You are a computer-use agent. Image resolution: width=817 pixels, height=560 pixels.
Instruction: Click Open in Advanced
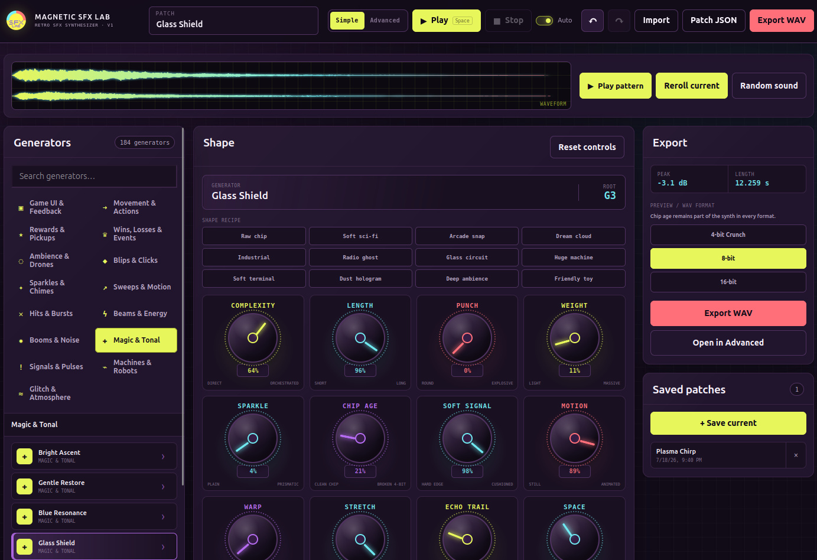pyautogui.click(x=728, y=343)
